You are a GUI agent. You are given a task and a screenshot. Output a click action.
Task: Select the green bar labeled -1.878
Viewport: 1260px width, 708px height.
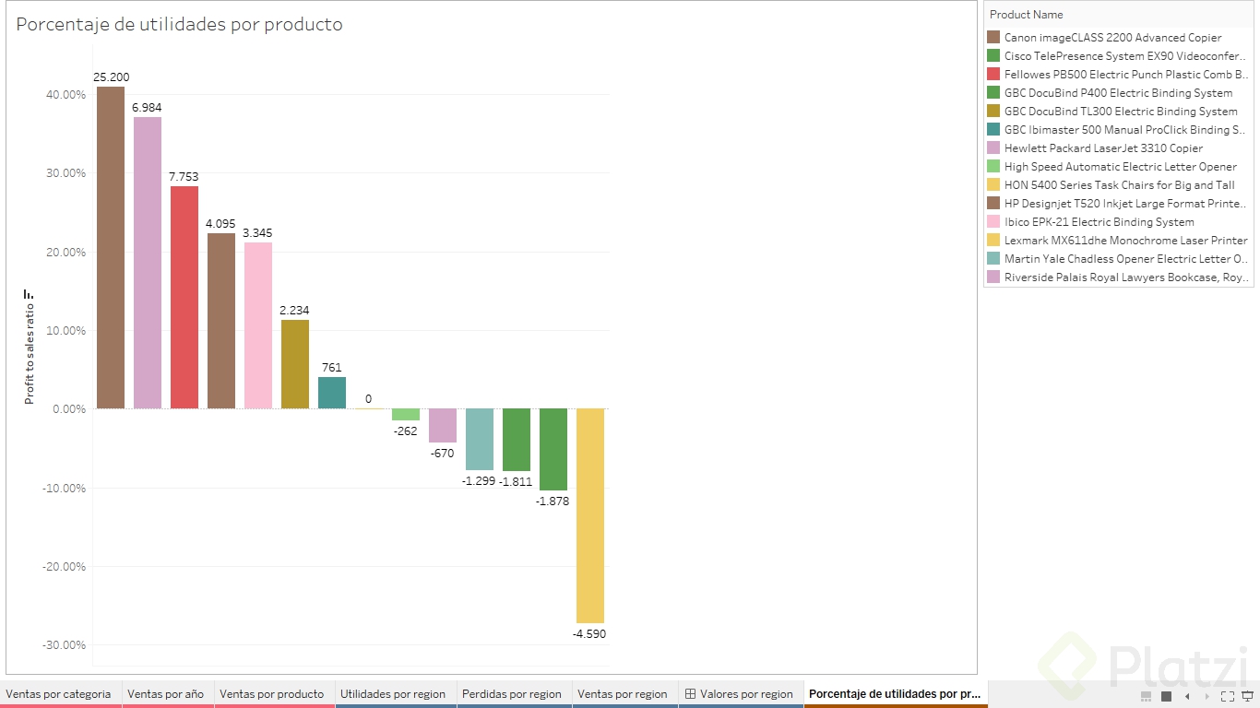click(x=553, y=450)
